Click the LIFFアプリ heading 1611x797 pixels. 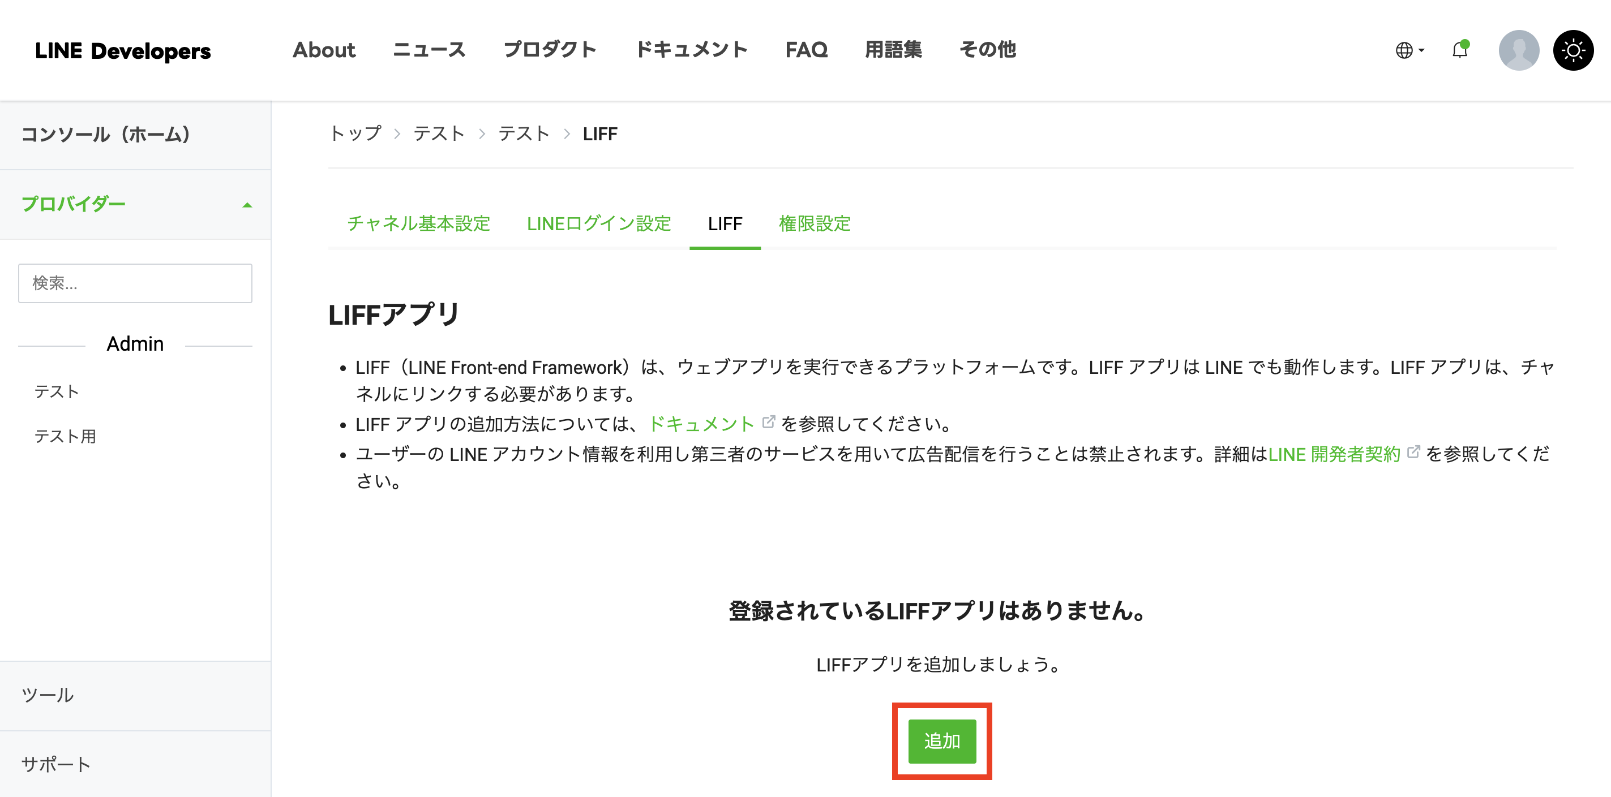pos(394,315)
